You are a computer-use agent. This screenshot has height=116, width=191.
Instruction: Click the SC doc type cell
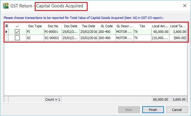pos(35,38)
